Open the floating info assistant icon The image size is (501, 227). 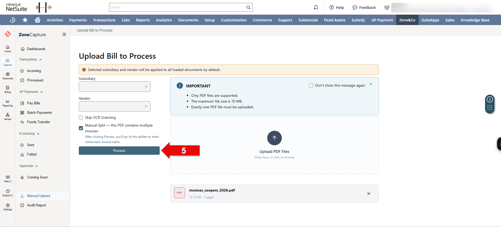(490, 99)
